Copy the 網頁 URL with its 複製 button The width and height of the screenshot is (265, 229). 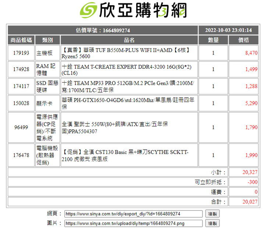click(x=212, y=214)
